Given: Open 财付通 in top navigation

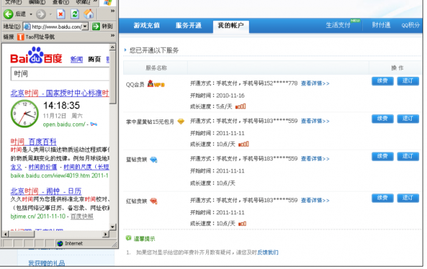Looking at the screenshot, I should pyautogui.click(x=381, y=25).
